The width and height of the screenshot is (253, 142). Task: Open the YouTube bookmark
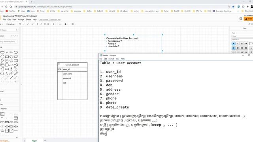(11, 11)
